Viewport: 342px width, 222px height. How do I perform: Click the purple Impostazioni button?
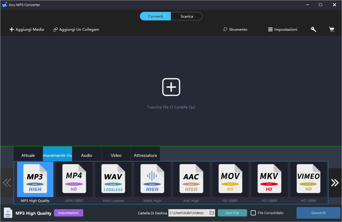[68, 213]
